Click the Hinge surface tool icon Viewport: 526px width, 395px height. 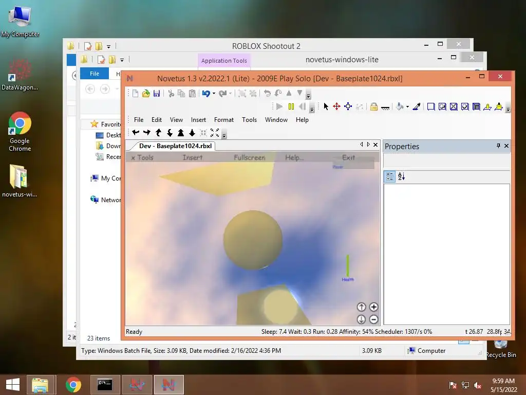point(487,107)
